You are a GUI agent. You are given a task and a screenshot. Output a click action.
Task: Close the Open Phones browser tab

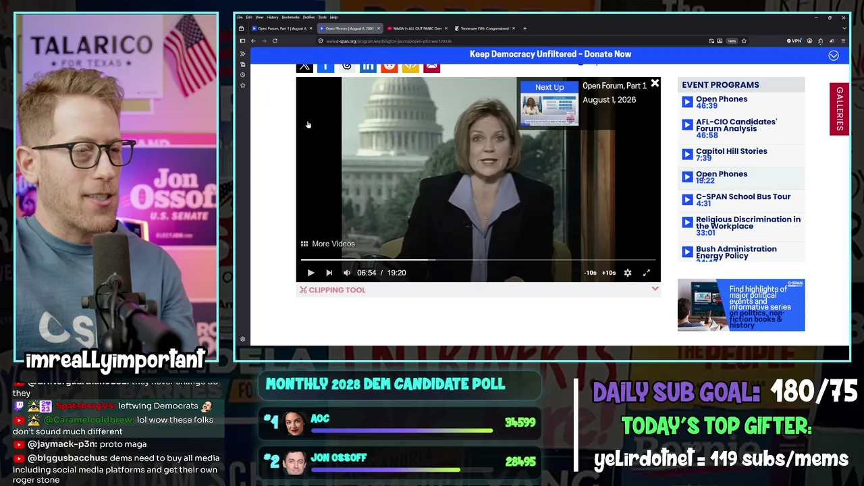coord(379,28)
